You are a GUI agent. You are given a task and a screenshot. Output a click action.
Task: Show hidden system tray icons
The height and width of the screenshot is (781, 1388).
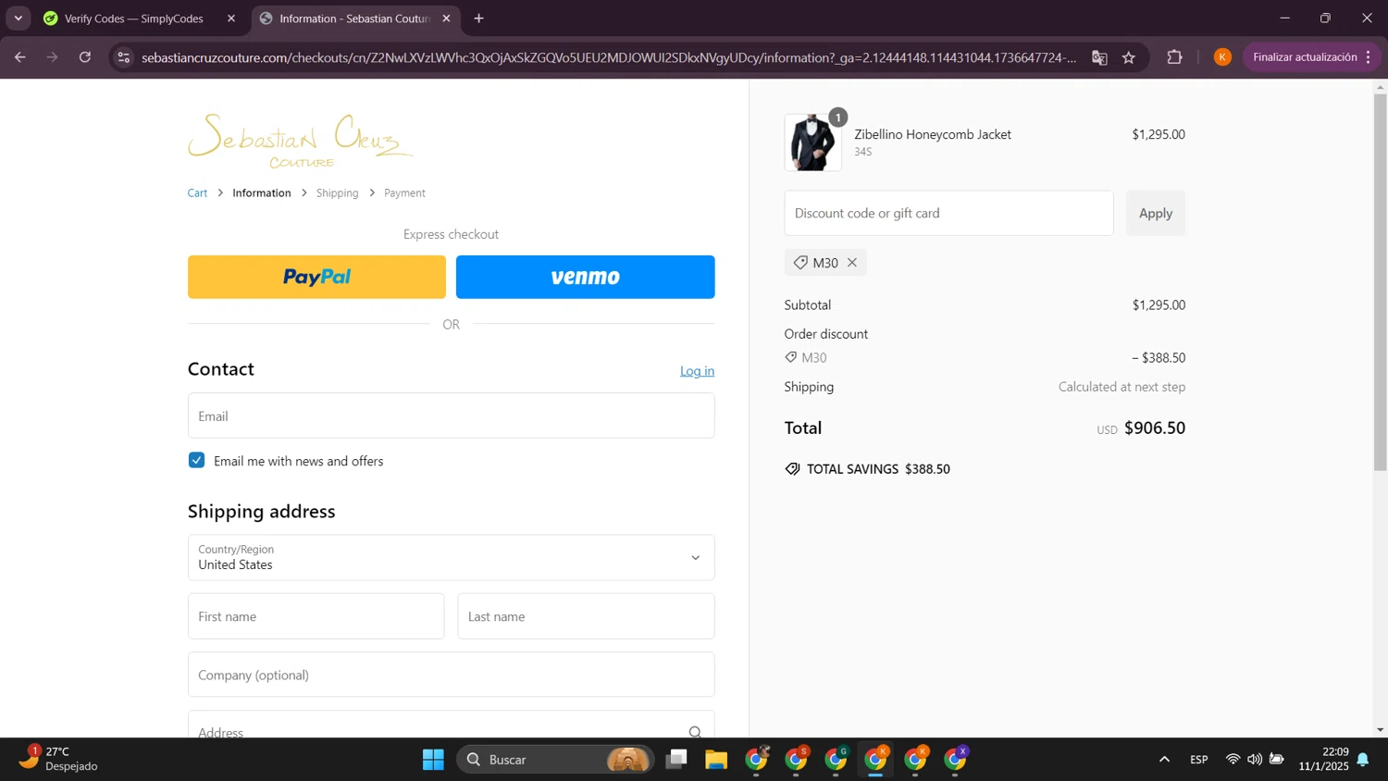click(x=1164, y=760)
